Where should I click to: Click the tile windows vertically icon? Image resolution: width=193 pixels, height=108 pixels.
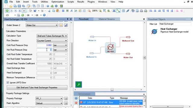(x=38, y=6)
